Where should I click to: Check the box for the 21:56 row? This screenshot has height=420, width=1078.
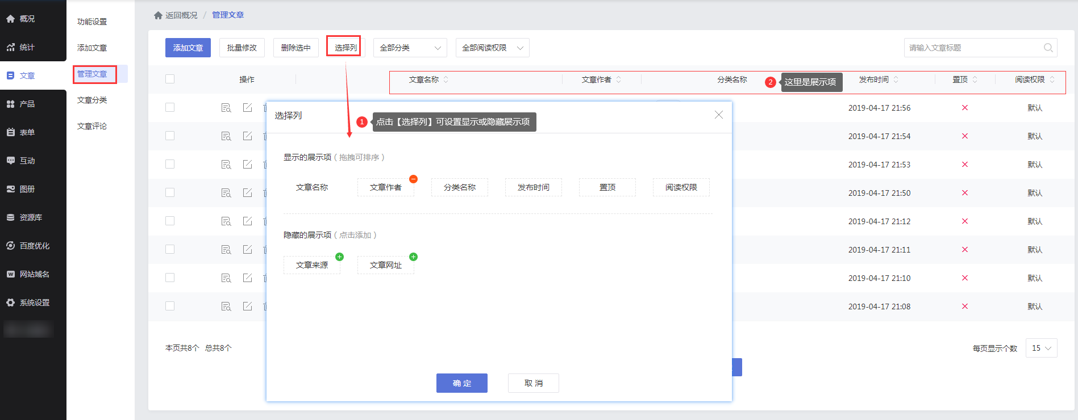[x=170, y=107]
